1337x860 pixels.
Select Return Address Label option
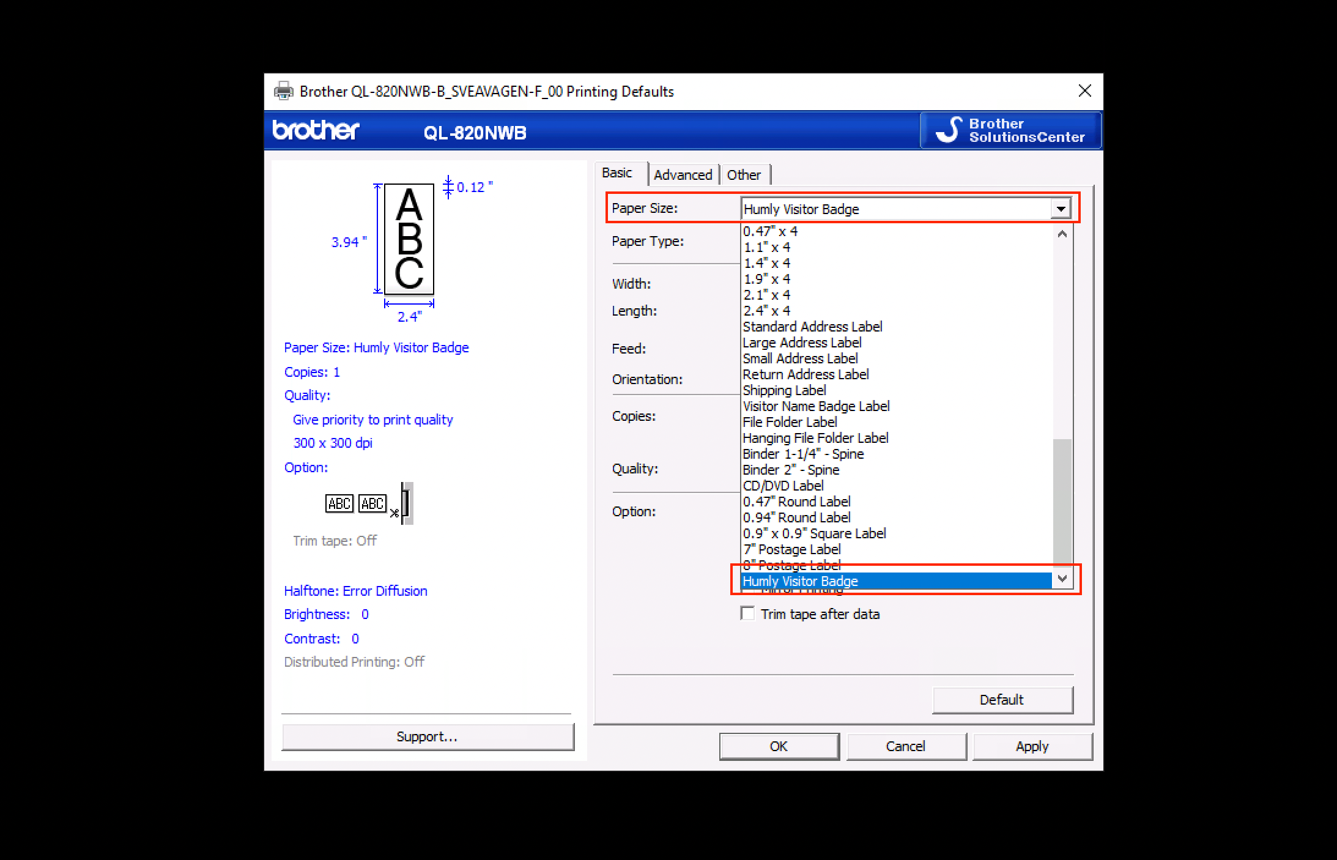(897, 374)
